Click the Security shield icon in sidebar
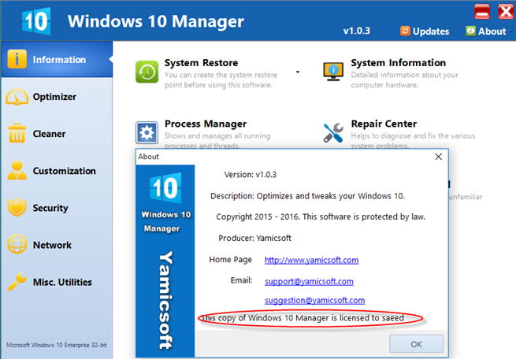The height and width of the screenshot is (359, 516). [x=17, y=208]
